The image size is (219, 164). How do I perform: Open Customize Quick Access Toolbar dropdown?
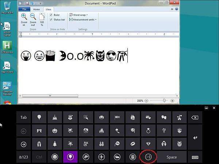pos(41,4)
